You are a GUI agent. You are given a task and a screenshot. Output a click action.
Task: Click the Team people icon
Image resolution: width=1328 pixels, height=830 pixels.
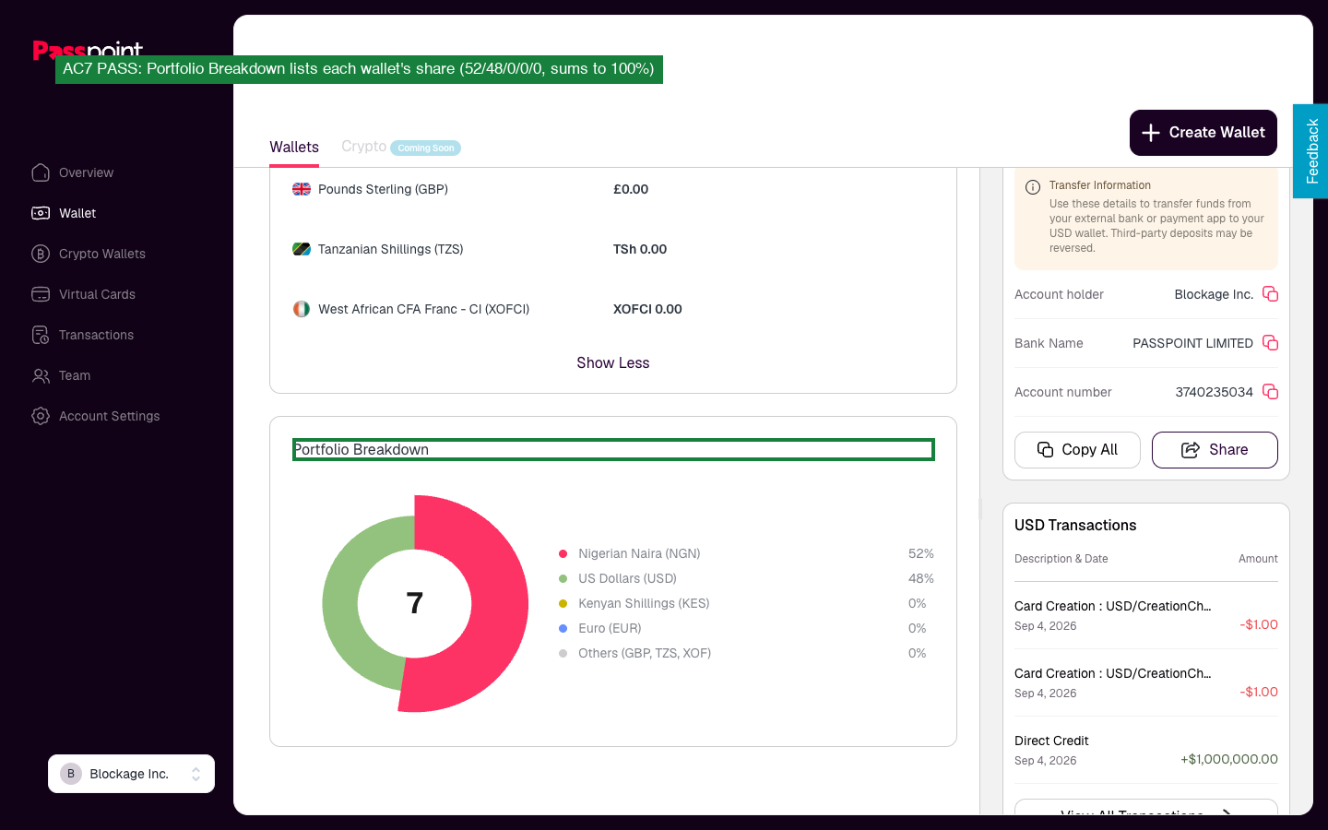pyautogui.click(x=41, y=375)
